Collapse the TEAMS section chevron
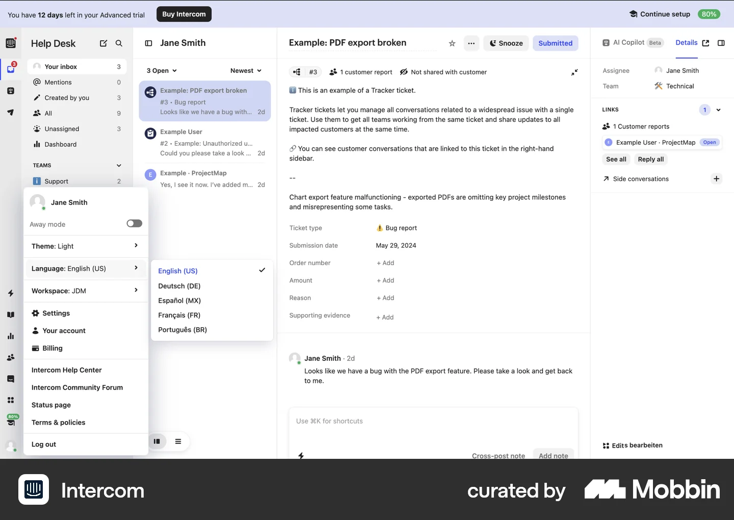The height and width of the screenshot is (520, 734). 119,165
